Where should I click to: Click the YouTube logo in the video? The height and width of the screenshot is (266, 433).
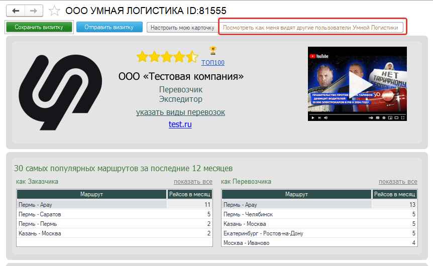319,56
